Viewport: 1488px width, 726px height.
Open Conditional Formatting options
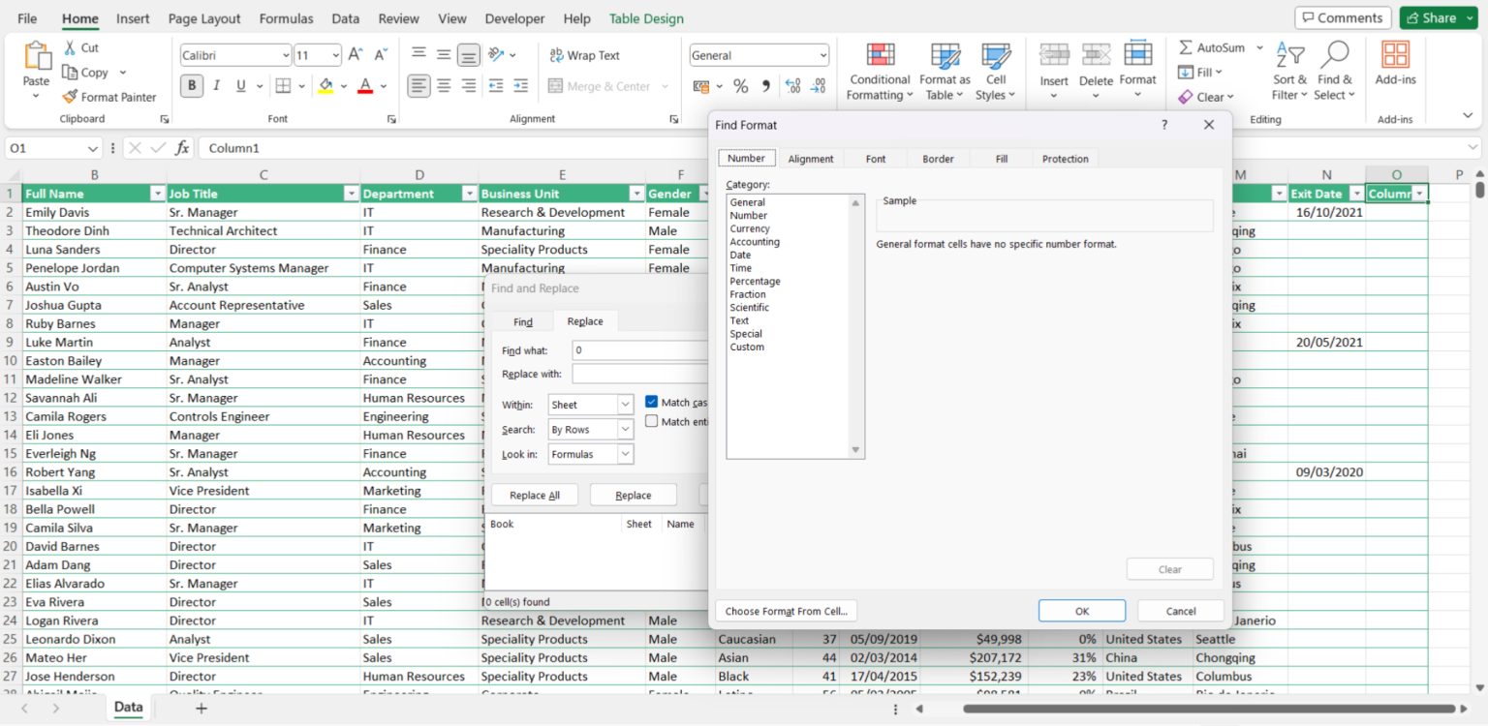[879, 70]
